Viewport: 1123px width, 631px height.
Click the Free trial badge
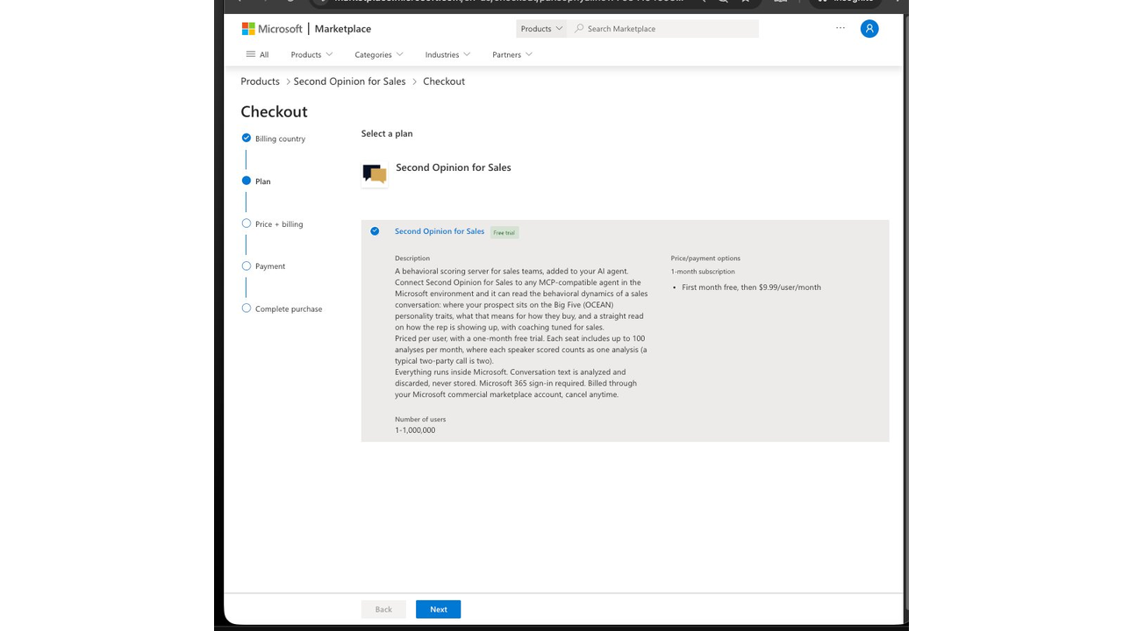pos(504,232)
